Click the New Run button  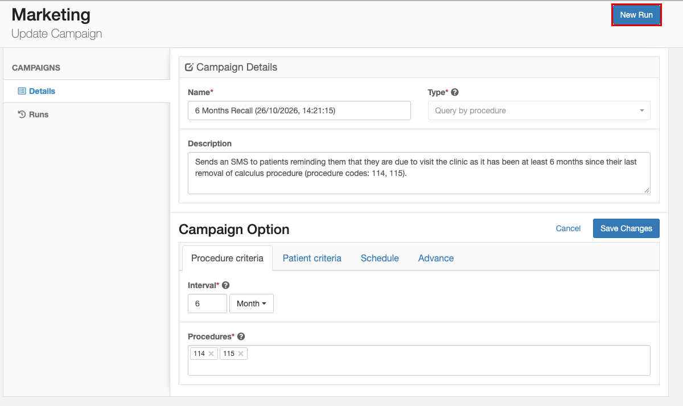click(x=636, y=15)
